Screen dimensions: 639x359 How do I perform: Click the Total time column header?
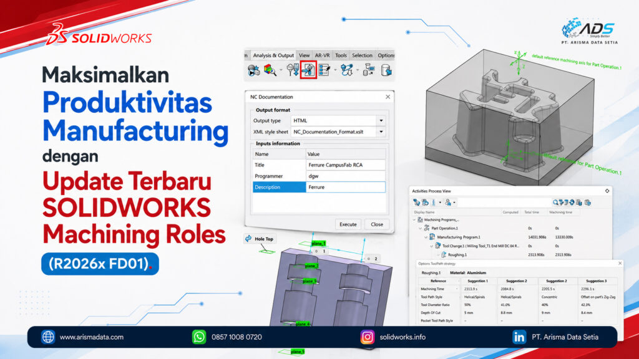click(532, 212)
